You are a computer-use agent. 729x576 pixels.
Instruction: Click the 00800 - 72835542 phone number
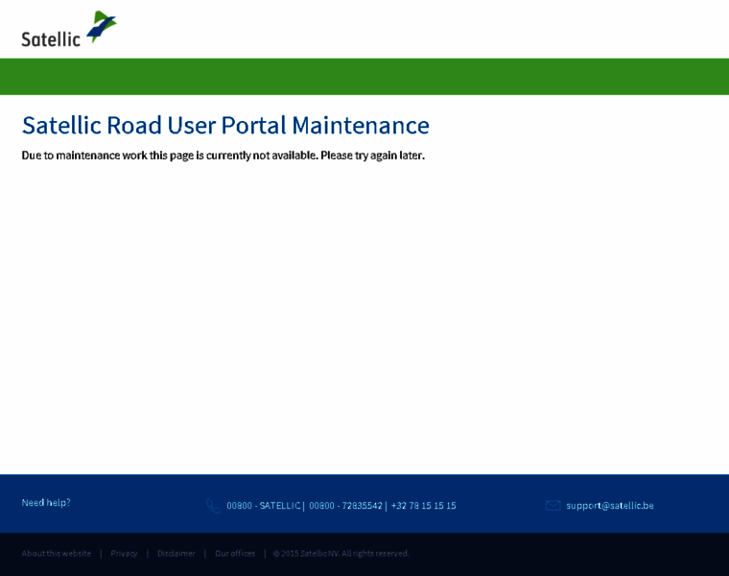click(x=345, y=506)
